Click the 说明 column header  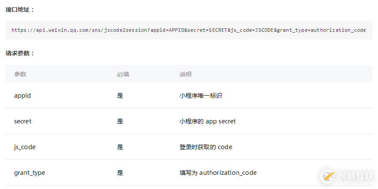[x=186, y=74]
